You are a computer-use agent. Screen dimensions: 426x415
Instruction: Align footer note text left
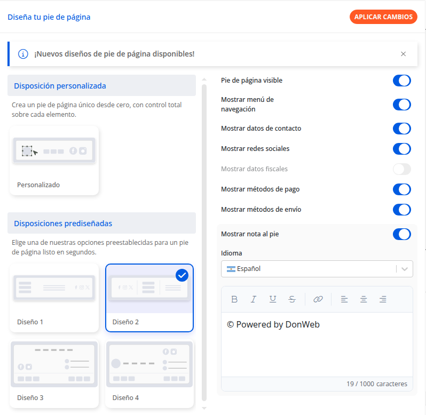coord(344,299)
